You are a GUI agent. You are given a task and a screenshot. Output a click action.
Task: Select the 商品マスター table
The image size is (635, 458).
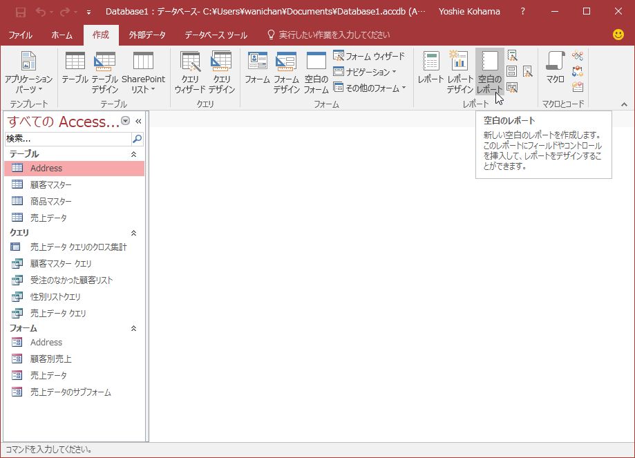(74, 201)
